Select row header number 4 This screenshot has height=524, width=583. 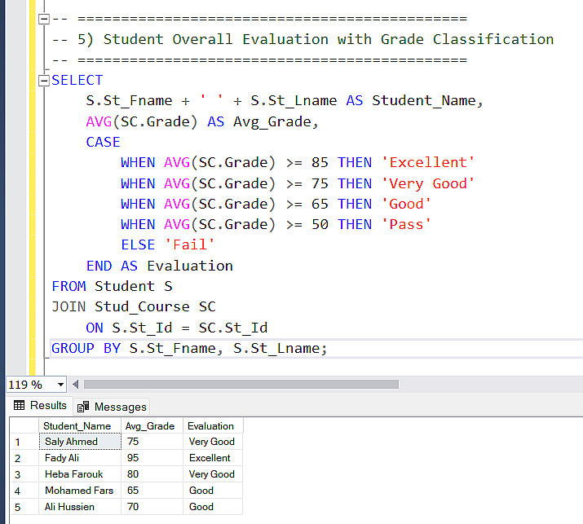point(24,491)
